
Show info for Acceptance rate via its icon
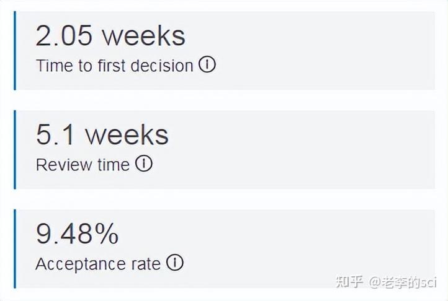(175, 263)
